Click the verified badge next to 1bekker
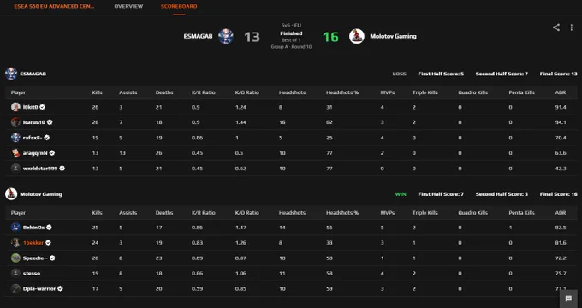 [x=48, y=242]
